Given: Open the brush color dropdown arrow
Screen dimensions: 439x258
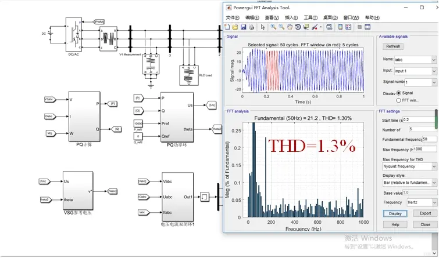Looking at the screenshot, I should pyautogui.click(x=320, y=27).
